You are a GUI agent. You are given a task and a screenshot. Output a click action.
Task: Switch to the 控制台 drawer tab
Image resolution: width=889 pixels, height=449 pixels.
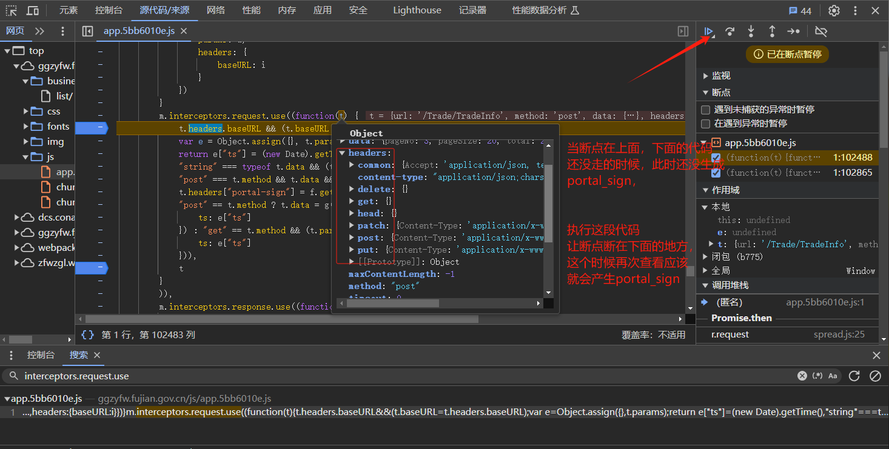point(41,355)
